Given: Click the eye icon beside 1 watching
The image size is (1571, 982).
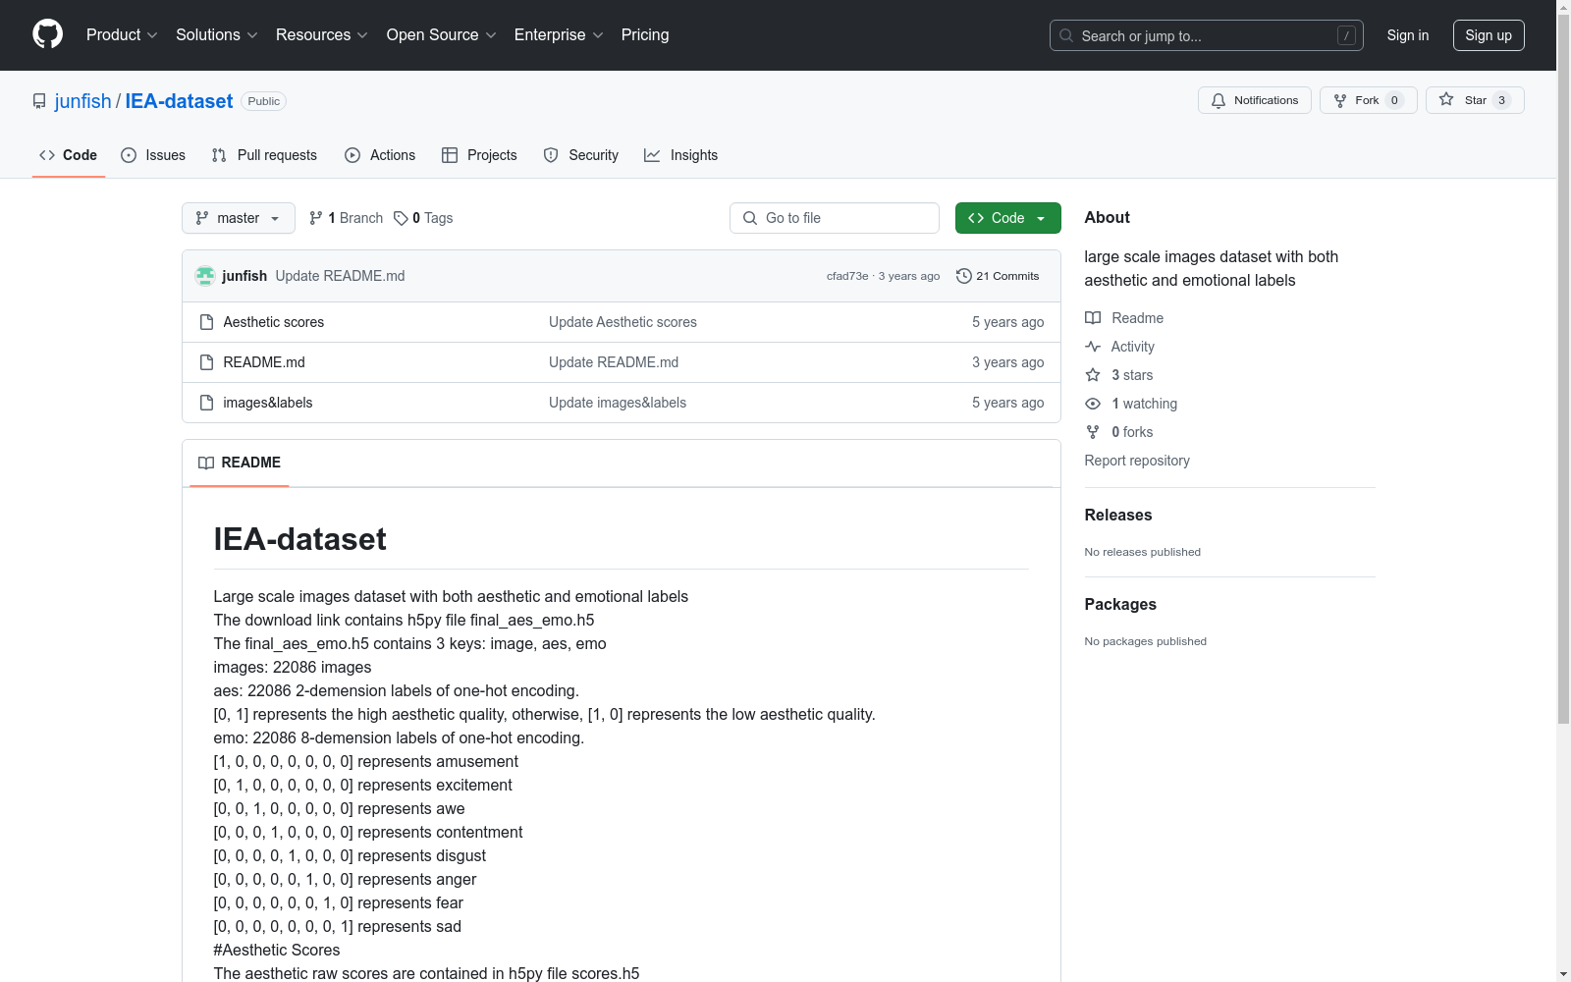Looking at the screenshot, I should pos(1093,404).
